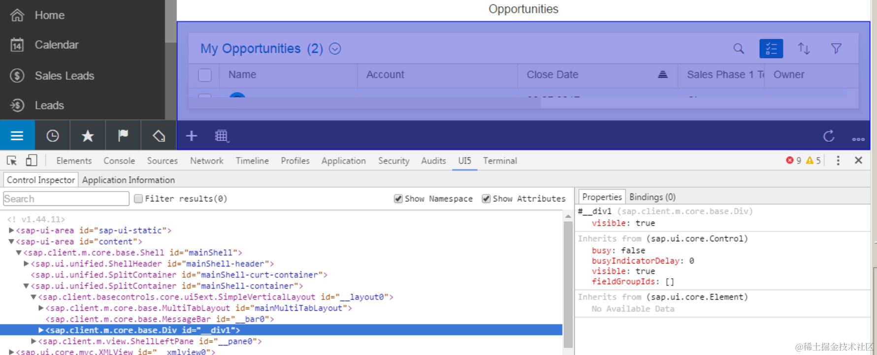Expand the mainMultiTabLayout node
877x355 pixels.
pyautogui.click(x=41, y=308)
